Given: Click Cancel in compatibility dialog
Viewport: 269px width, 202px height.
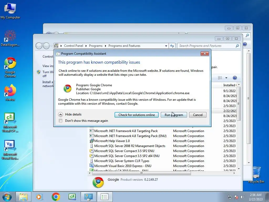Looking at the screenshot, I should pyautogui.click(x=198, y=115).
